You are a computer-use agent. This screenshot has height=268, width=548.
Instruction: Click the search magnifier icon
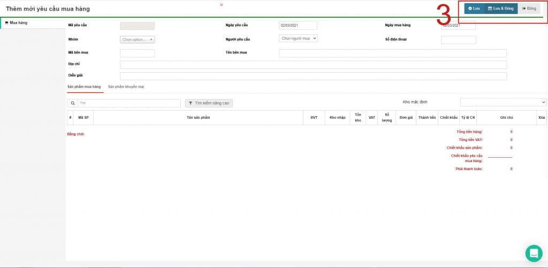point(73,103)
